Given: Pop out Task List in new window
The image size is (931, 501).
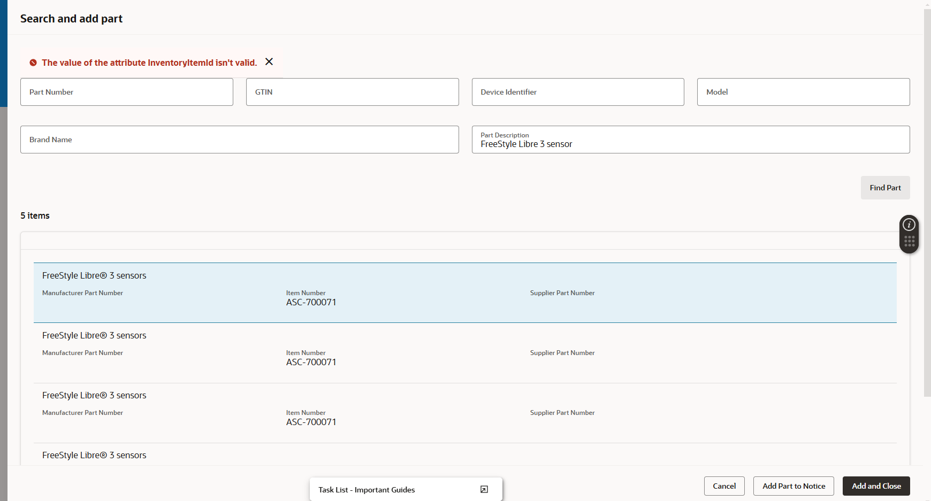Looking at the screenshot, I should (x=484, y=489).
